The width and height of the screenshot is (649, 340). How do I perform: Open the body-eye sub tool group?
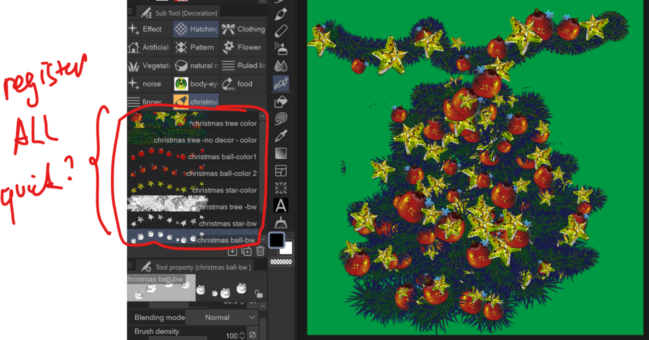195,84
